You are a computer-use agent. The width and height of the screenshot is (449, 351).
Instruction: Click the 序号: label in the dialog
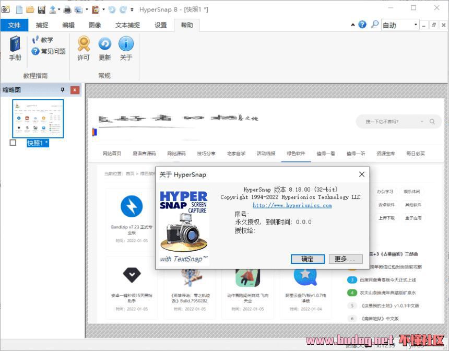coord(242,214)
